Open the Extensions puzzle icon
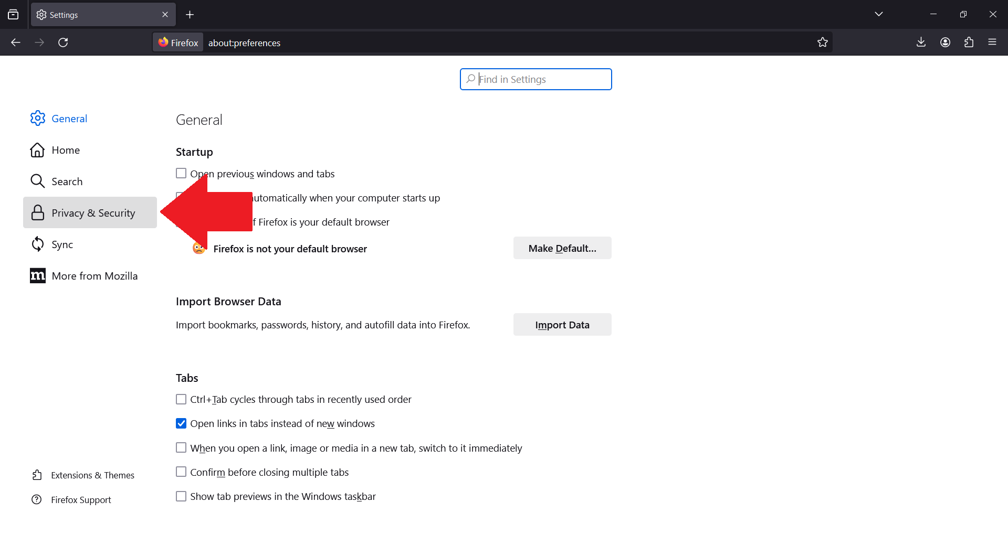Image resolution: width=1008 pixels, height=534 pixels. (969, 42)
